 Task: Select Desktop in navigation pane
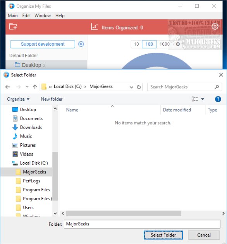pyautogui.click(x=28, y=110)
